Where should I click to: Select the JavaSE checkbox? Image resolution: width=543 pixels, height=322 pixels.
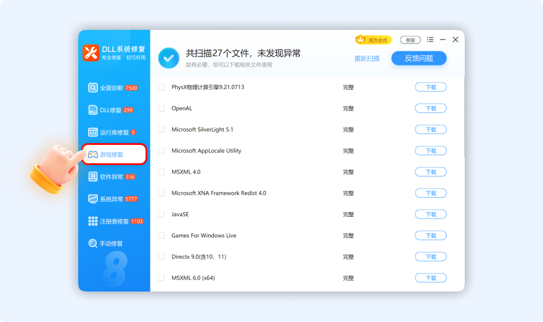(162, 214)
